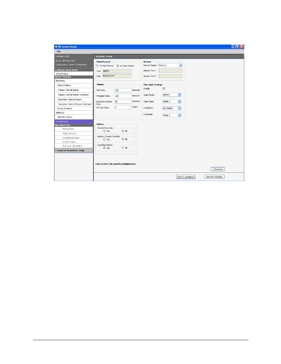Set Canadian Option to No
281x364 pixels.
(123, 148)
